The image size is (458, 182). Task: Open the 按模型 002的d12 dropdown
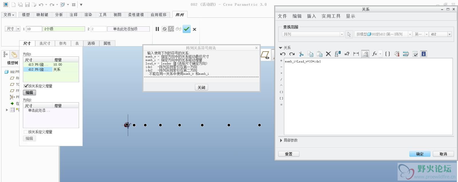410,34
